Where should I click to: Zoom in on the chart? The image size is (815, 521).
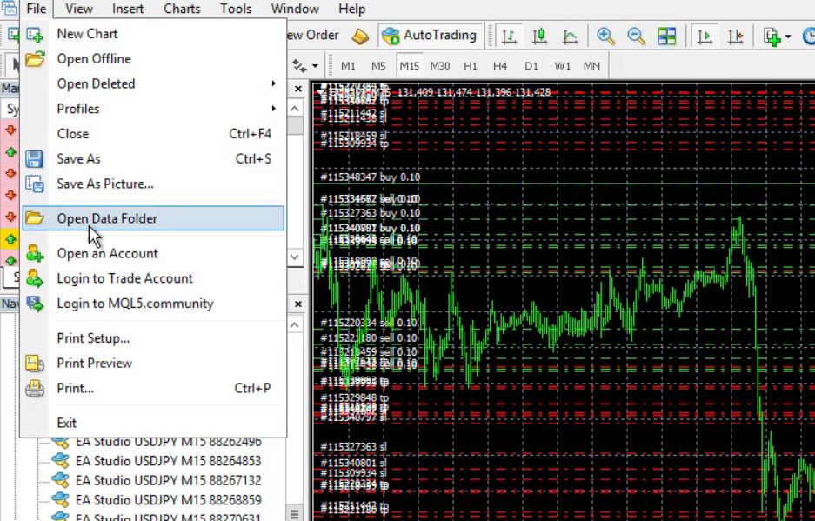[605, 36]
